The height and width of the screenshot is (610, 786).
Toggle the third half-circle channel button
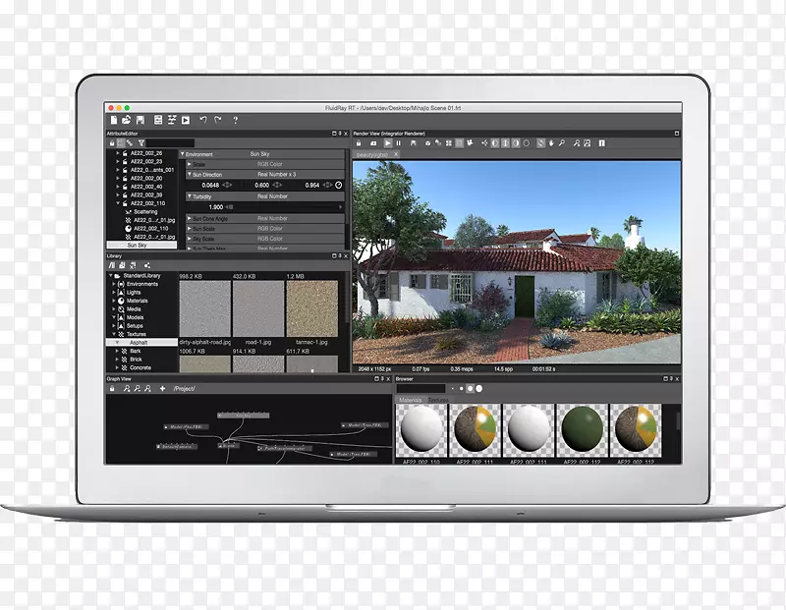tap(516, 143)
